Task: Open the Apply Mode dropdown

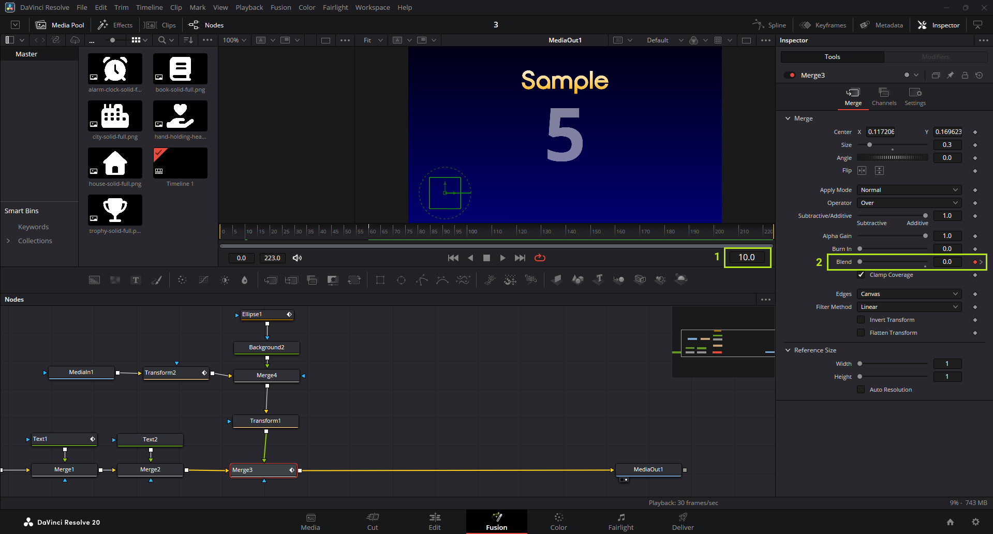Action: click(909, 190)
